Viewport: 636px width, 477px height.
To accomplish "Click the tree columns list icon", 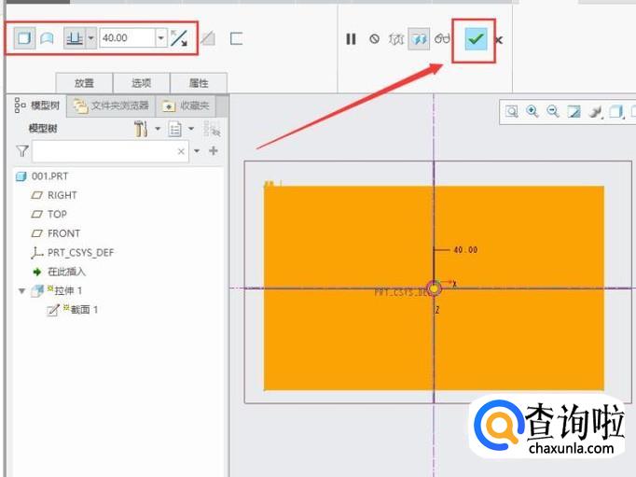I will tap(174, 129).
